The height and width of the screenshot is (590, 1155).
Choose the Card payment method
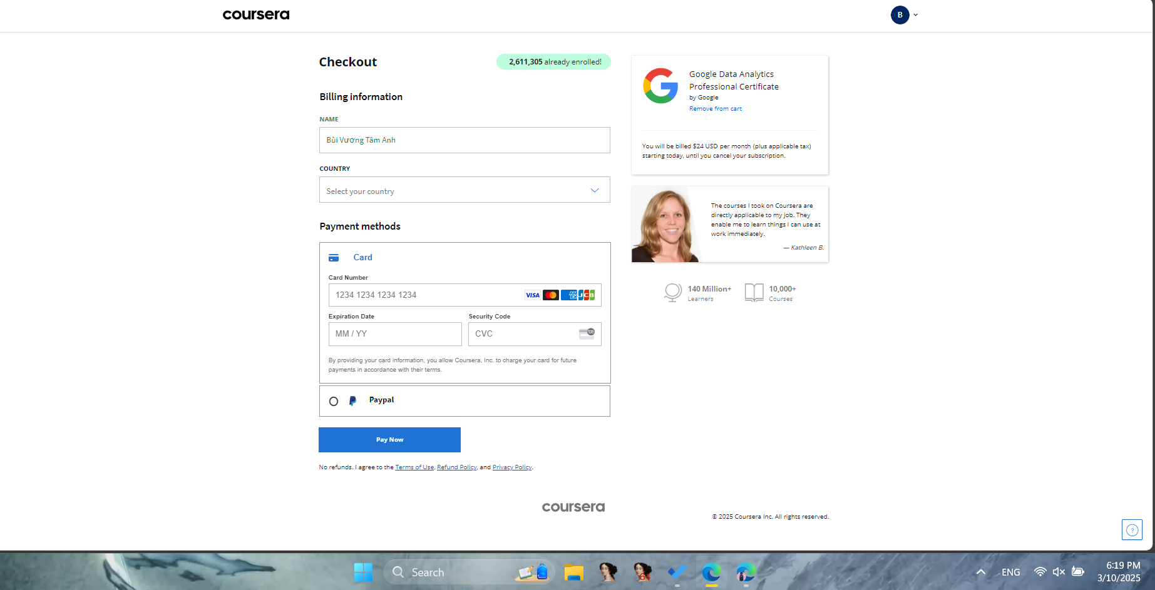362,257
